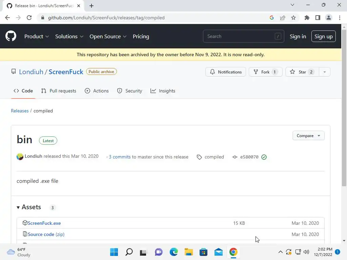Viewport: 347px width, 260px height.
Task: Open the Pricing page
Action: coord(141,37)
